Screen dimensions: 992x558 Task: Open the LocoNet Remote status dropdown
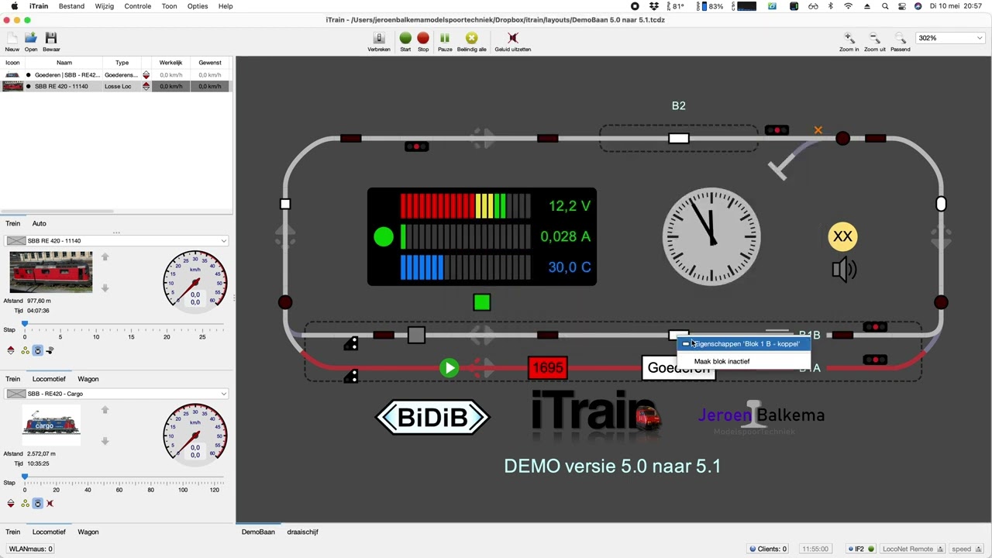912,549
